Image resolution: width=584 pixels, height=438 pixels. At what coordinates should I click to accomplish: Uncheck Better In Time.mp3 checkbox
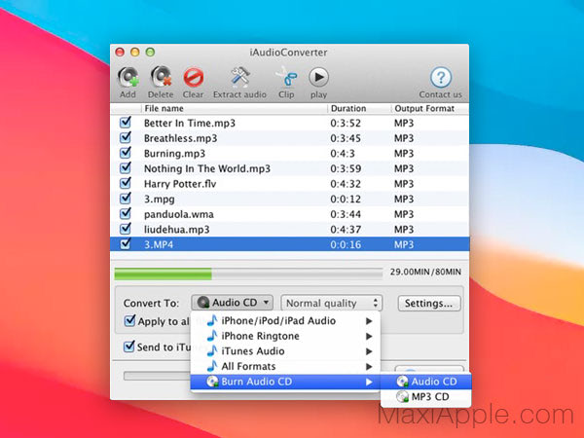(x=126, y=123)
